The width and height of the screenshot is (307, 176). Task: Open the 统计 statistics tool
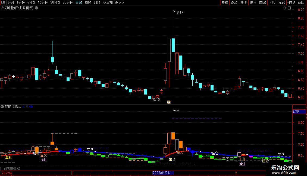pos(253,2)
